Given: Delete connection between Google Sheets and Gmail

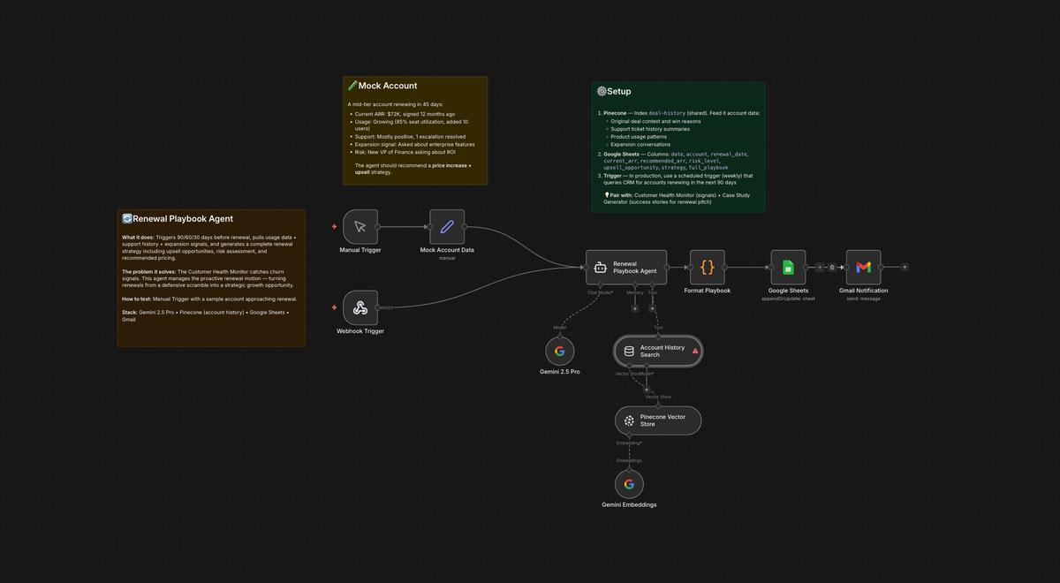Looking at the screenshot, I should 832,267.
